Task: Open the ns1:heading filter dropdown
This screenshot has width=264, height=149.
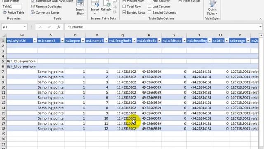Action: pyautogui.click(x=210, y=41)
